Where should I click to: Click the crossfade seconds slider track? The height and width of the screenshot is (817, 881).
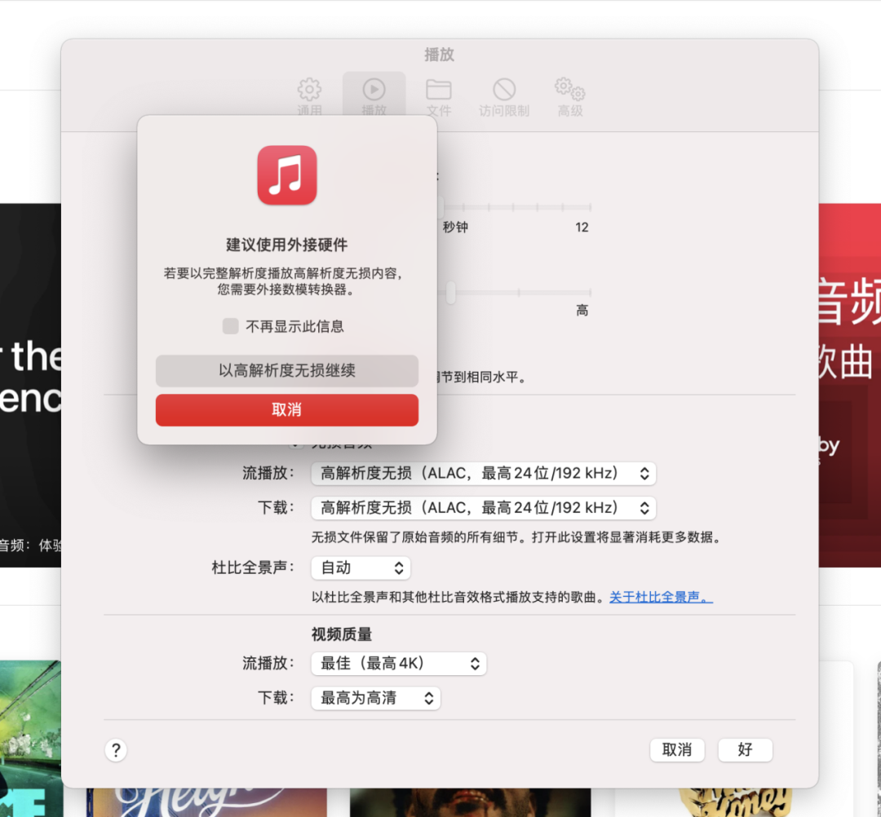[514, 207]
